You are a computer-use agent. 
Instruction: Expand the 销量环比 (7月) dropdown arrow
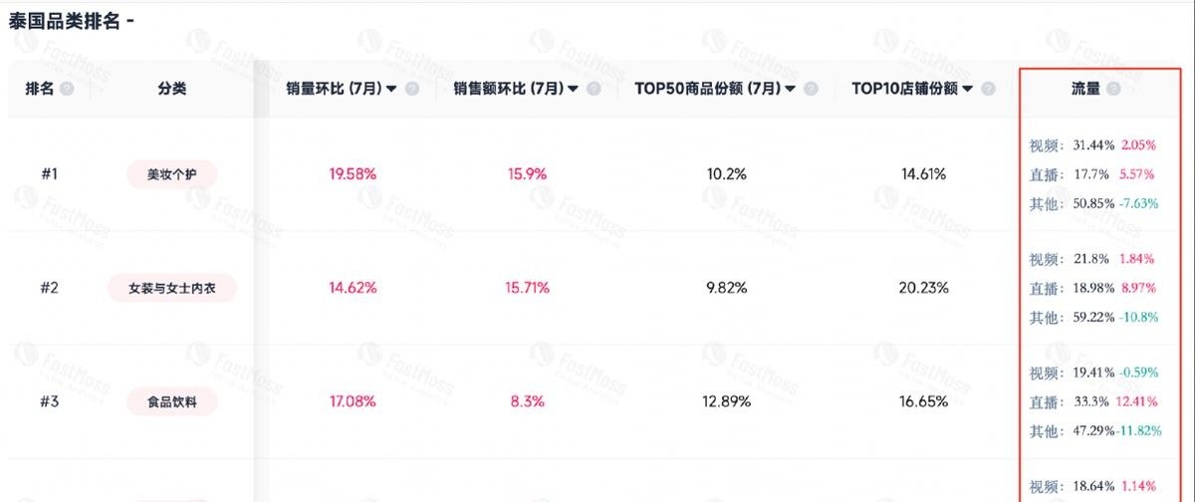coord(391,89)
